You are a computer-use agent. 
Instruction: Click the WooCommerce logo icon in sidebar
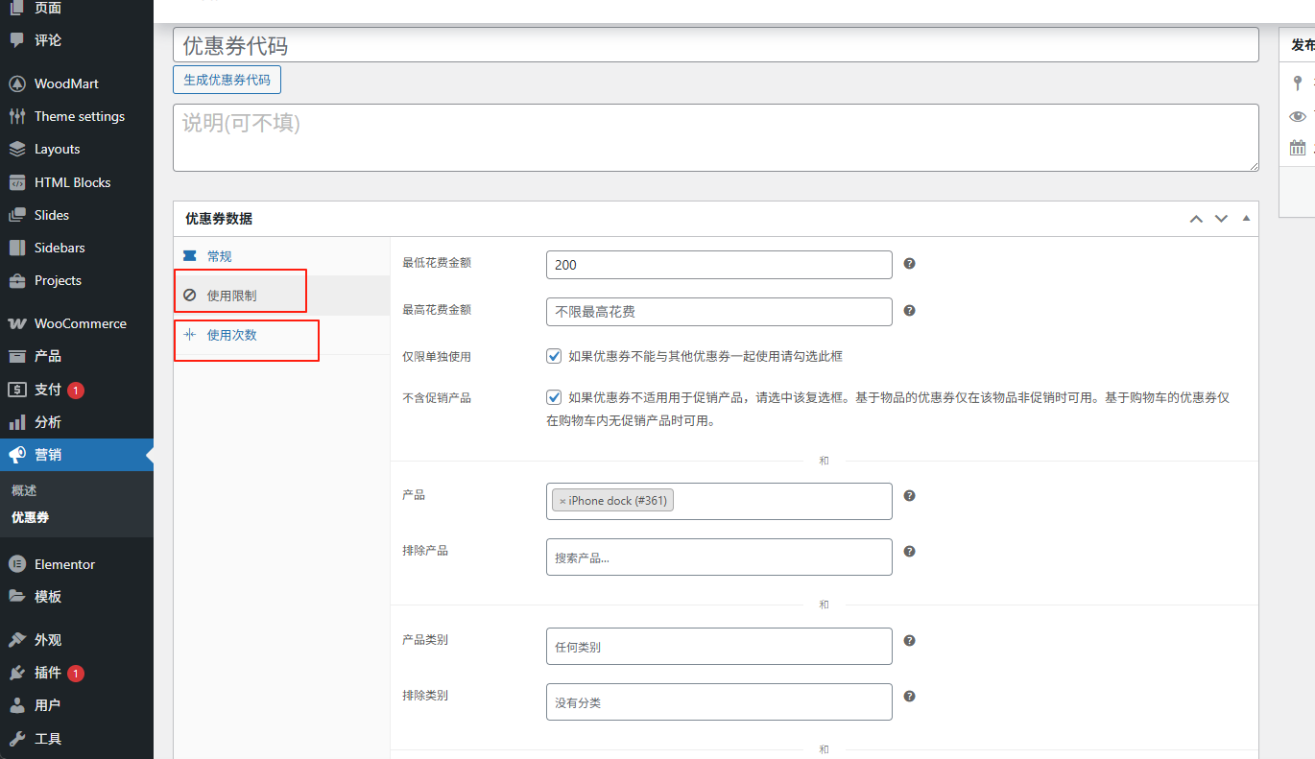coord(16,323)
